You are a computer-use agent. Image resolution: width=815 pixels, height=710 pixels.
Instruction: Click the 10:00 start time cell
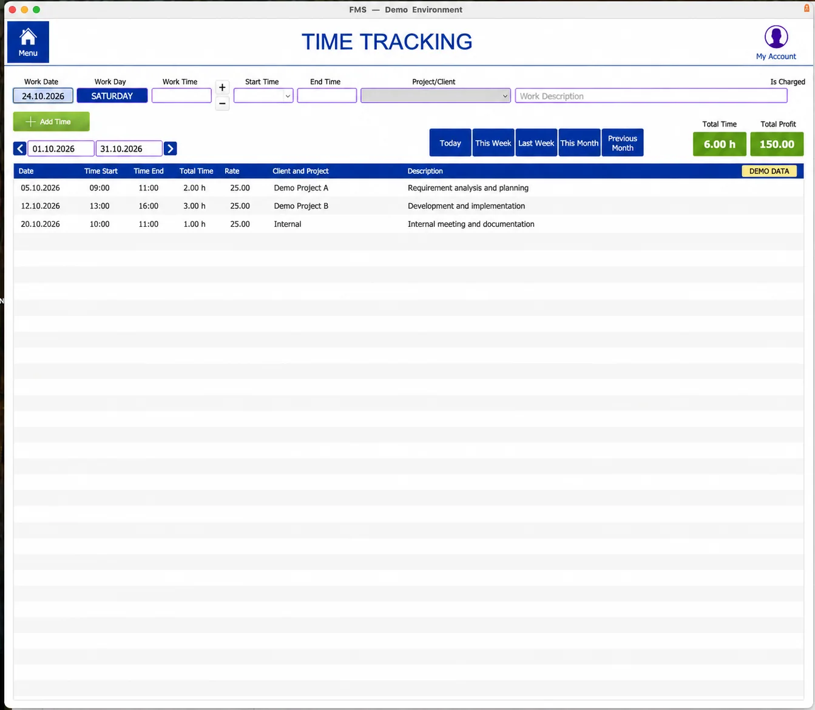point(100,224)
